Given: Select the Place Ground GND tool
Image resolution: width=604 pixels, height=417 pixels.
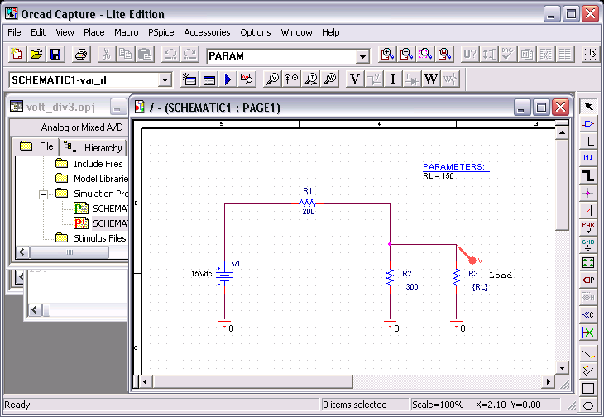Looking at the screenshot, I should (x=588, y=245).
